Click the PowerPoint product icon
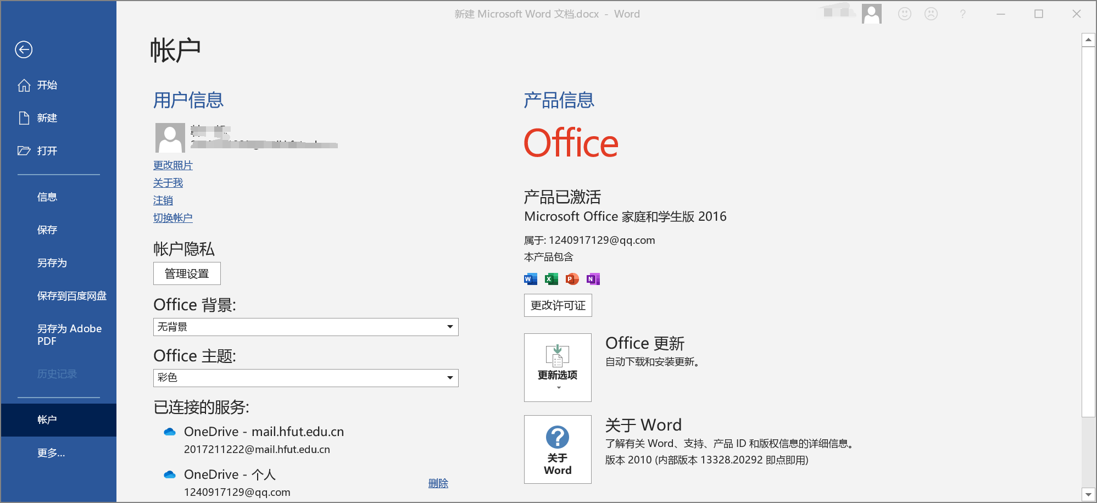 click(572, 279)
